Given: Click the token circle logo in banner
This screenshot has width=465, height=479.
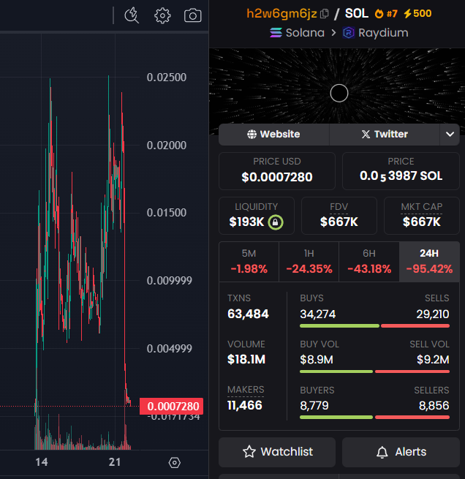Looking at the screenshot, I should [x=339, y=93].
